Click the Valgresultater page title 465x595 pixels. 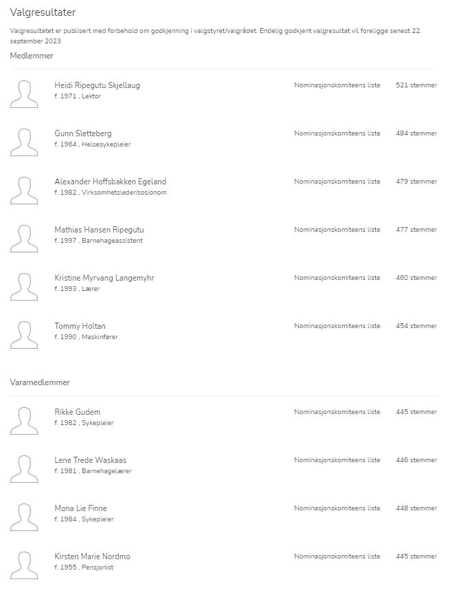[x=43, y=12]
